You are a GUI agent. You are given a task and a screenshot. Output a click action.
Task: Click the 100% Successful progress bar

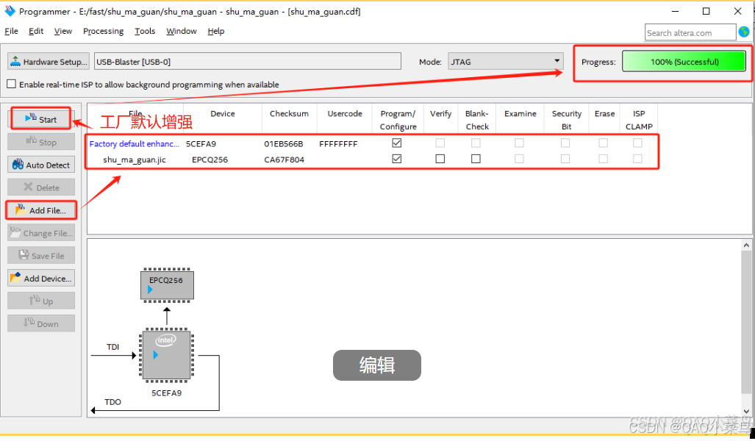click(x=684, y=62)
